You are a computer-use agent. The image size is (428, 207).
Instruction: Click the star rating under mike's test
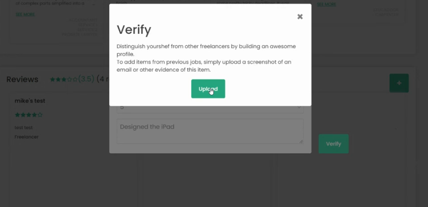tap(29, 115)
